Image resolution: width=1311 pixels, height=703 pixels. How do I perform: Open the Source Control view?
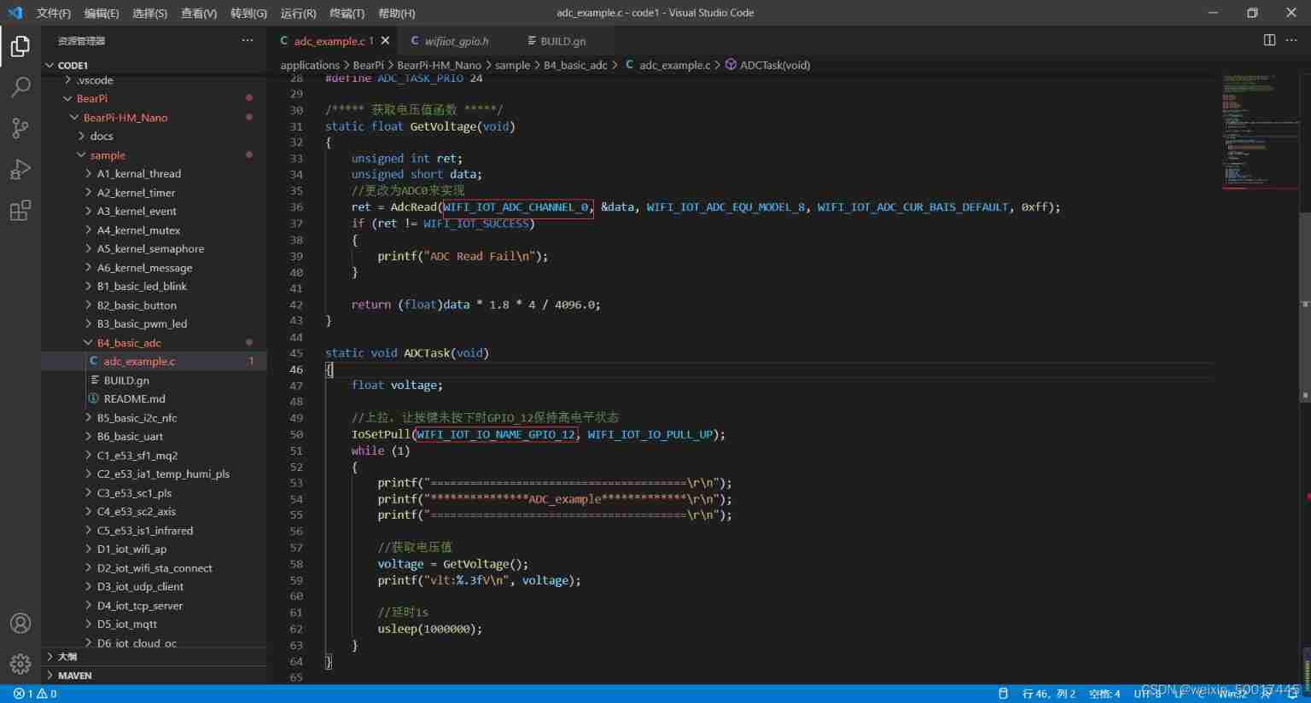(20, 128)
